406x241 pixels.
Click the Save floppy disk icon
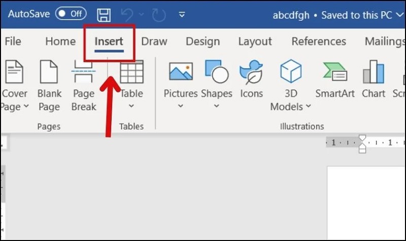pos(104,15)
